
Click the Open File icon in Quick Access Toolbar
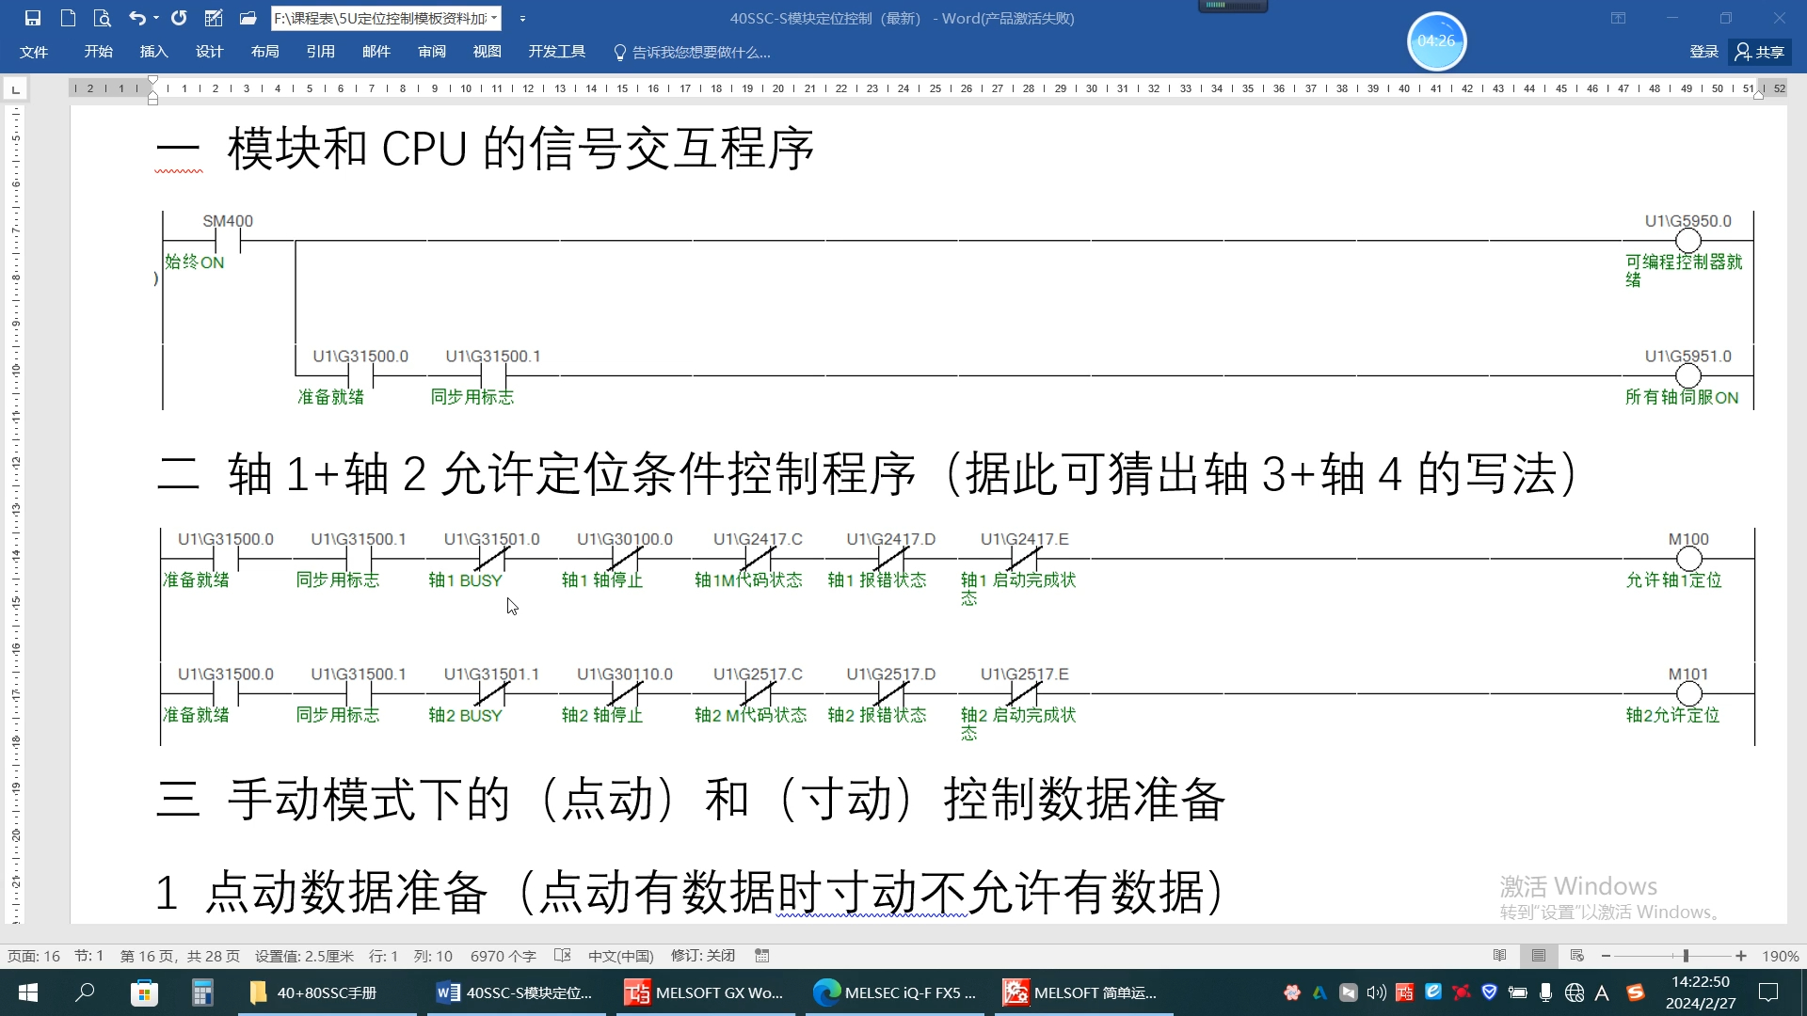click(x=248, y=17)
